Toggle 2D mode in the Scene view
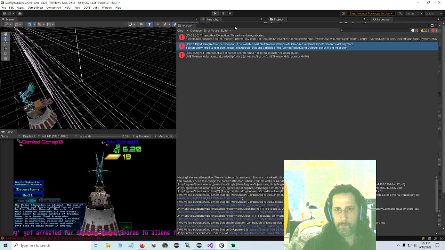This screenshot has height=250, width=445. tap(141, 24)
